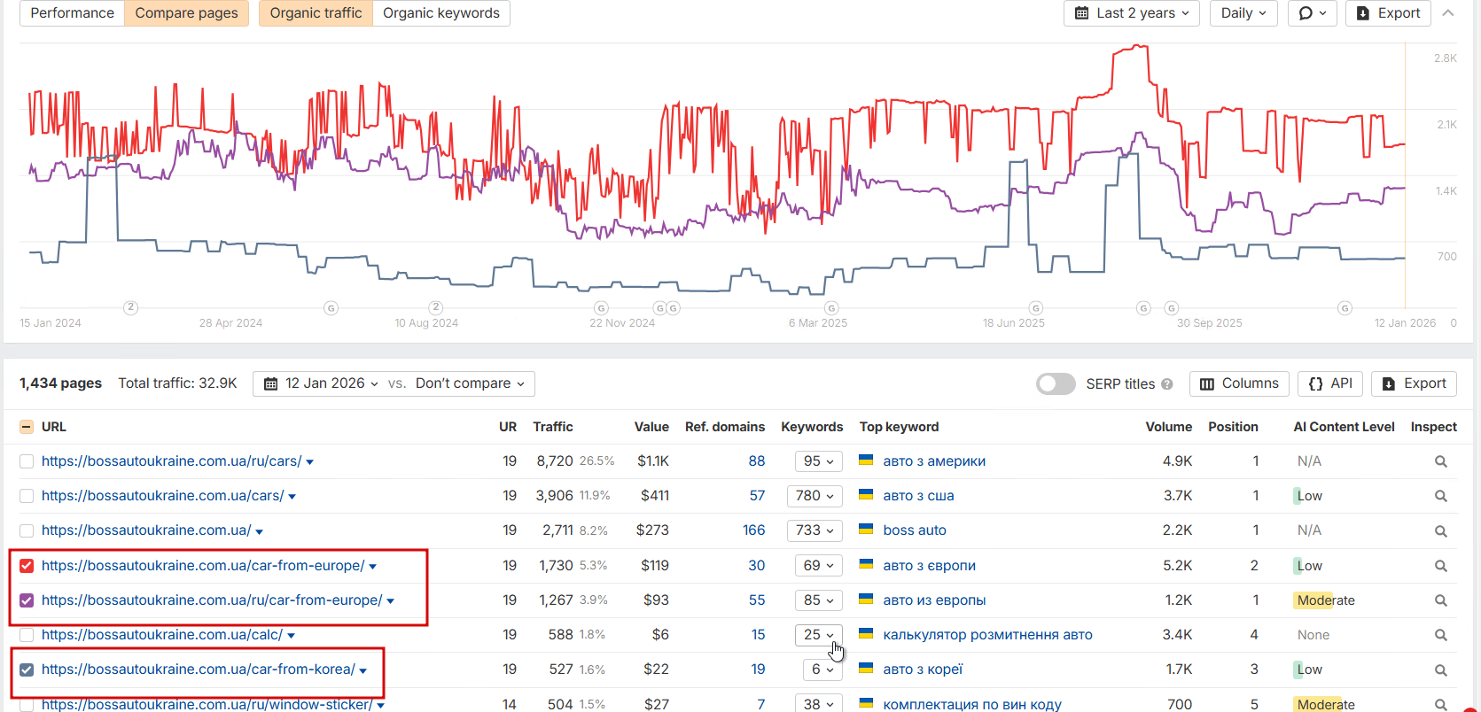Inspect the homepage row with keyword boss auto

tap(1440, 531)
